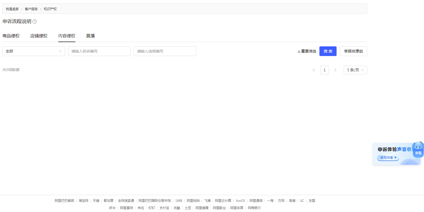Click the 申诉流程说明 heading text
Image resolution: width=424 pixels, height=212 pixels.
[x=17, y=21]
